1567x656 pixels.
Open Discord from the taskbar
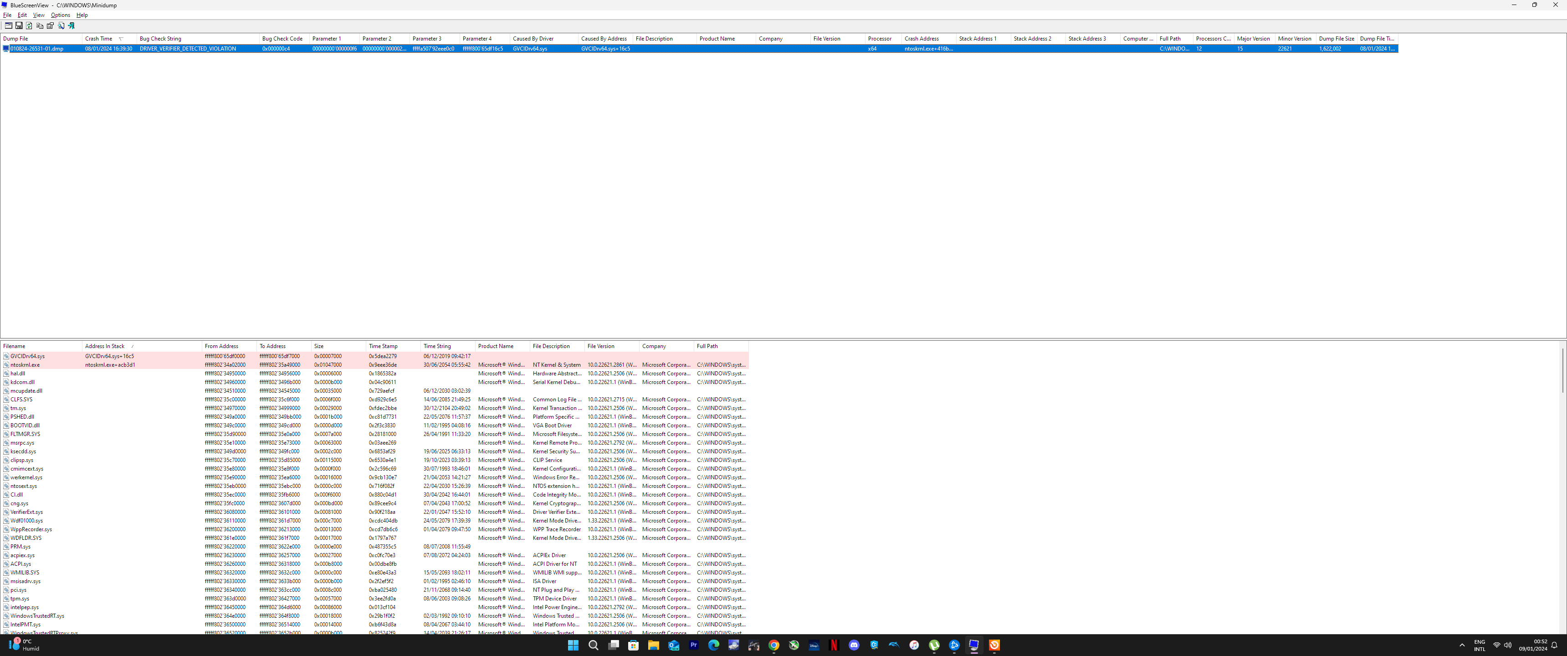click(854, 645)
